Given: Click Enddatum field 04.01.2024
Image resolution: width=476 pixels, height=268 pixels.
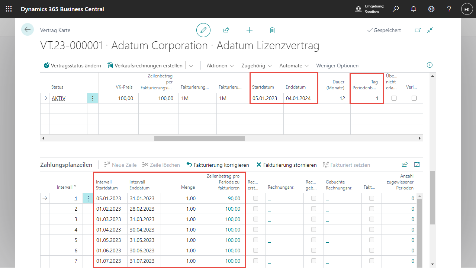Looking at the screenshot, I should [x=300, y=98].
